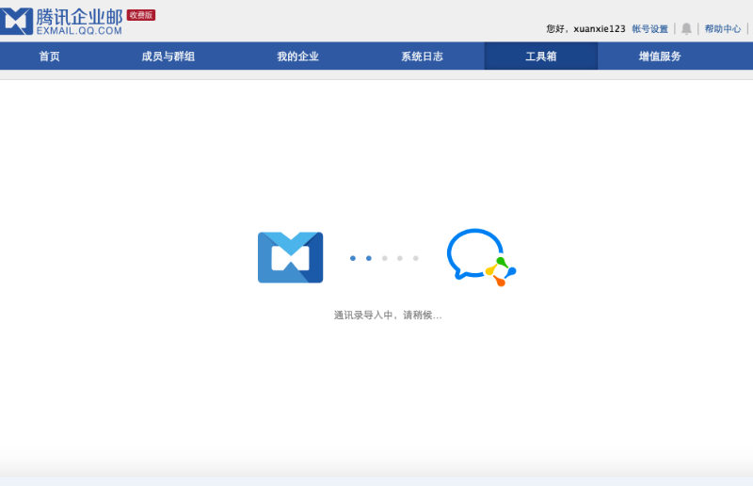Select the 工具箱 tab

point(540,57)
